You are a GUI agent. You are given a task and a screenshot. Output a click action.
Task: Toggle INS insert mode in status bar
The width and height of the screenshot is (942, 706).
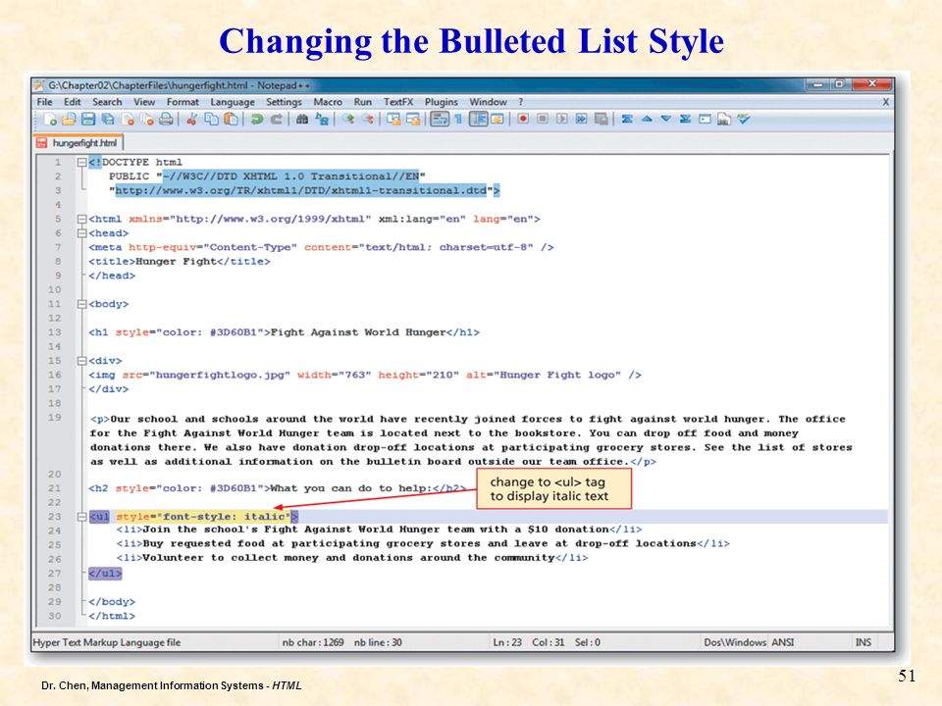tap(863, 642)
